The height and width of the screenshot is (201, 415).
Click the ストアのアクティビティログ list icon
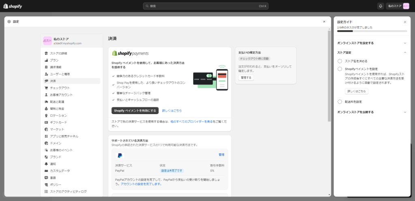(46, 191)
